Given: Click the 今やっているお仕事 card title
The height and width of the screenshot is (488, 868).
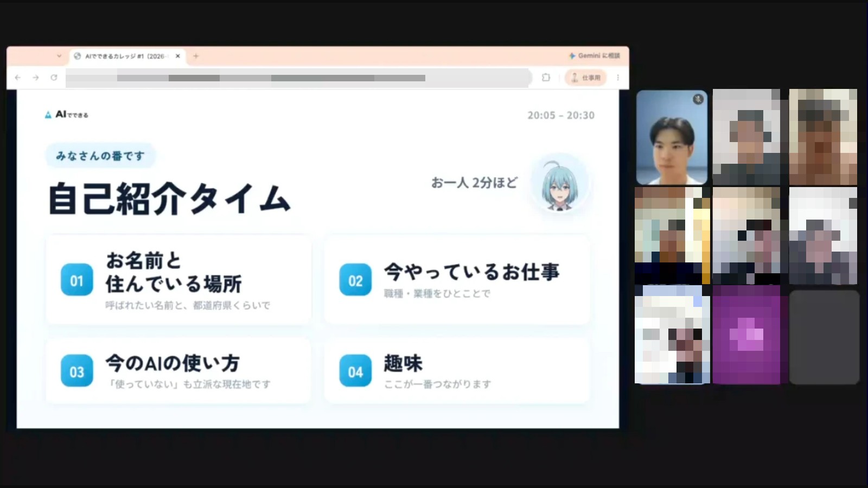Looking at the screenshot, I should tap(471, 272).
